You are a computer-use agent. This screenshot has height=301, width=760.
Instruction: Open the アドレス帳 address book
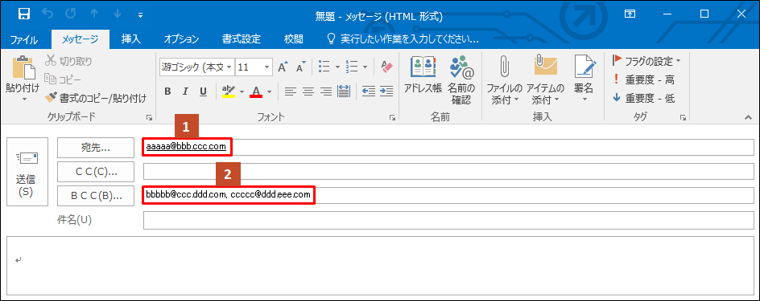423,75
